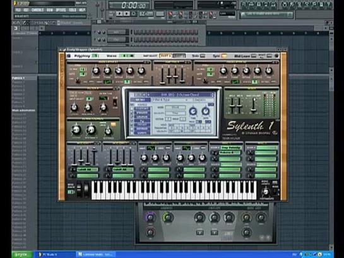Open the OPTIONS menu
This screenshot has height=258, width=344.
click(61, 10)
